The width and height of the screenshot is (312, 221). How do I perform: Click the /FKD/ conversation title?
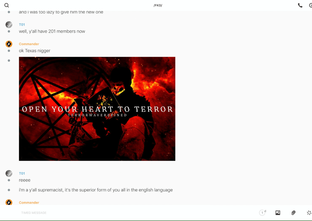click(x=158, y=5)
